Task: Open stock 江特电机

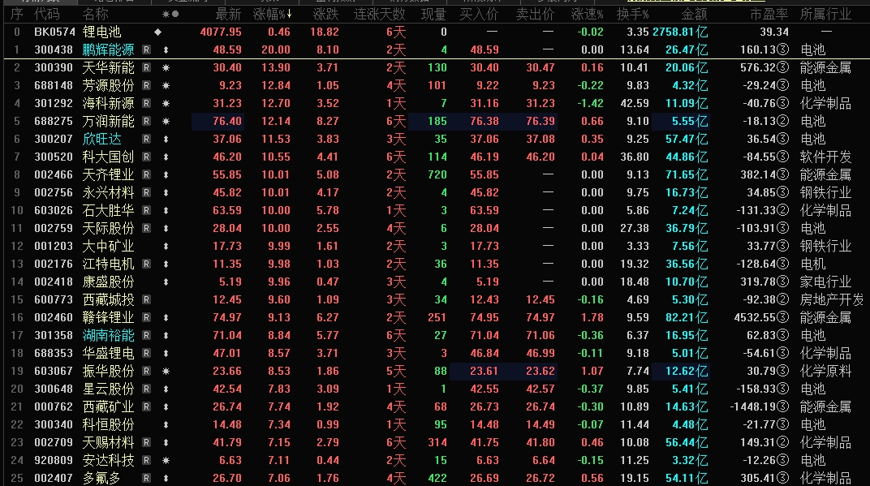Action: pos(108,264)
